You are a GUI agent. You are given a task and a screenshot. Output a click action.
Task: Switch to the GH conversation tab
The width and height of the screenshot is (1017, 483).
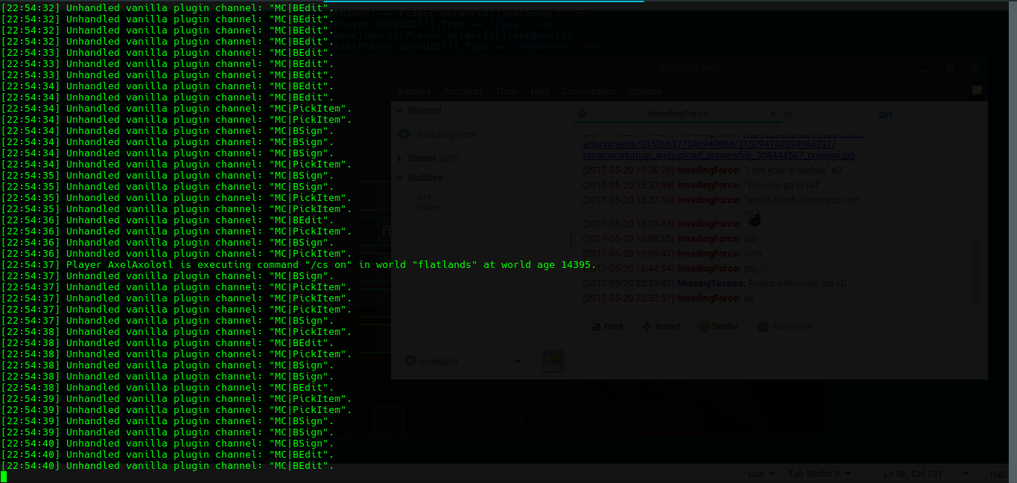click(x=885, y=115)
